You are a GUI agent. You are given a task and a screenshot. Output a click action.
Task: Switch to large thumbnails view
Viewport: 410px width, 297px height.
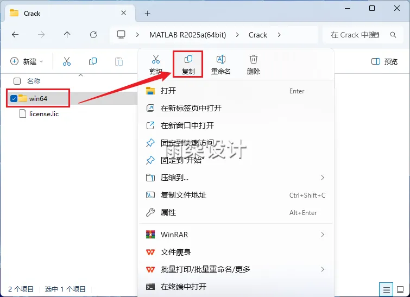coord(400,289)
